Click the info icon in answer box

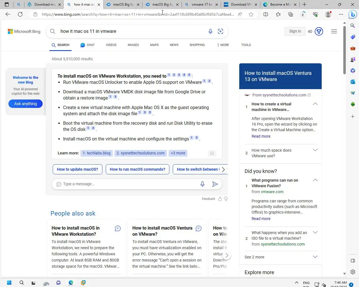(212, 153)
